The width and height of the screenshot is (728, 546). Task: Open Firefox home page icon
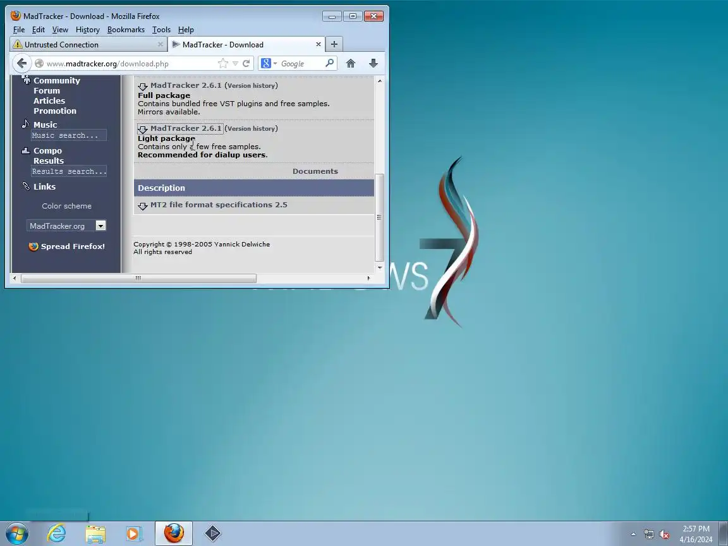[x=351, y=63]
